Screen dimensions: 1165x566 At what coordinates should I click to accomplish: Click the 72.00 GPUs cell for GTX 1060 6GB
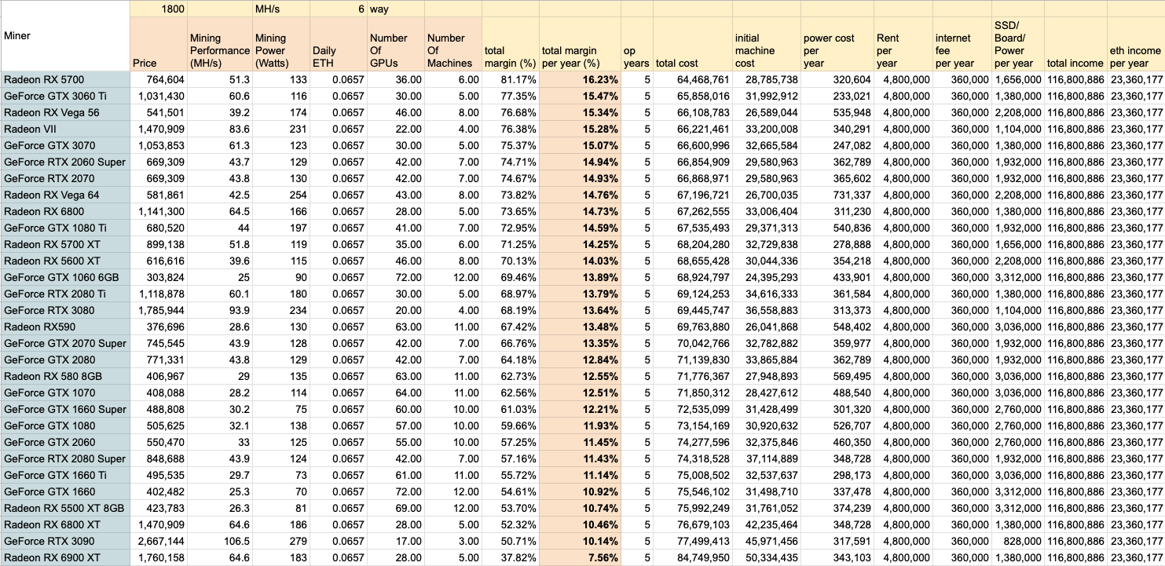tap(395, 277)
